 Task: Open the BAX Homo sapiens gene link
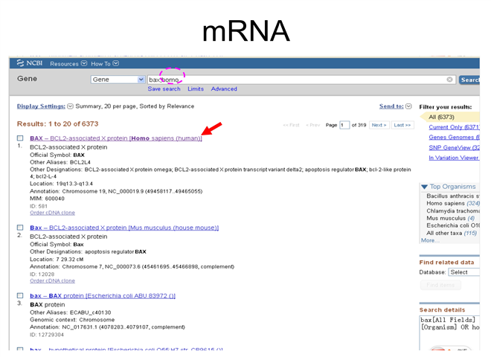tap(115, 138)
